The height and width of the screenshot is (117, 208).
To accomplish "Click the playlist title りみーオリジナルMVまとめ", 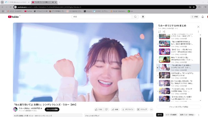I will [x=172, y=26].
